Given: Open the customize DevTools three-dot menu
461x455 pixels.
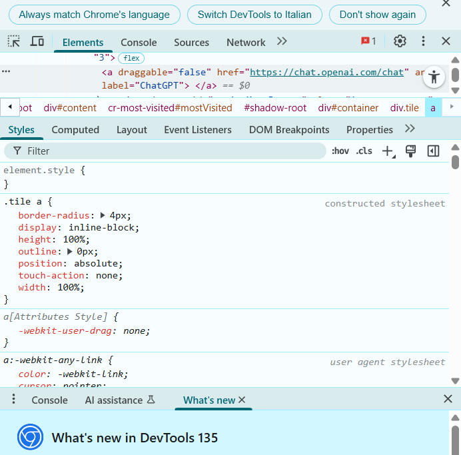Looking at the screenshot, I should (423, 41).
